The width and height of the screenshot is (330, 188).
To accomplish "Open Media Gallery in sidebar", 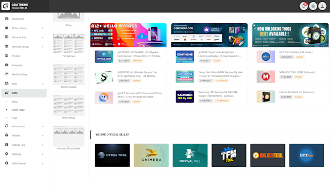I will tap(19, 74).
